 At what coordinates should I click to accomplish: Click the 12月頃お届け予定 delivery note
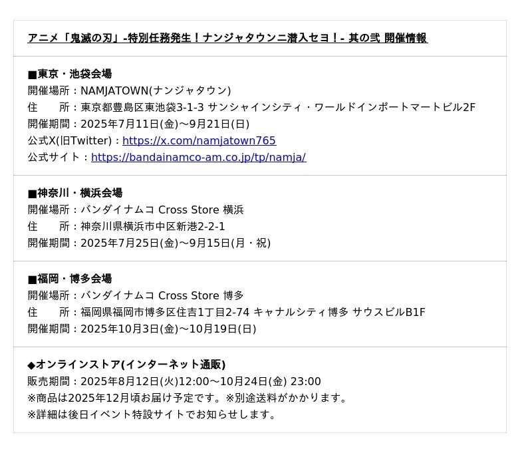(189, 398)
